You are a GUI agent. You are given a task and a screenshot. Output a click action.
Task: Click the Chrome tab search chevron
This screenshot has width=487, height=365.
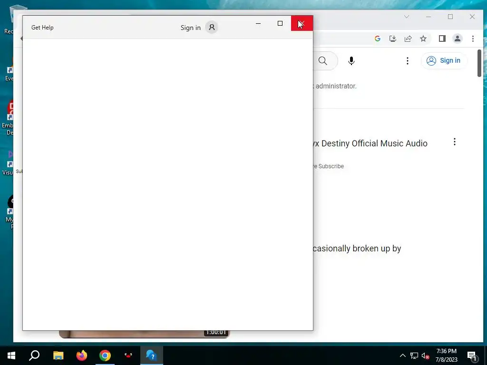(x=407, y=17)
